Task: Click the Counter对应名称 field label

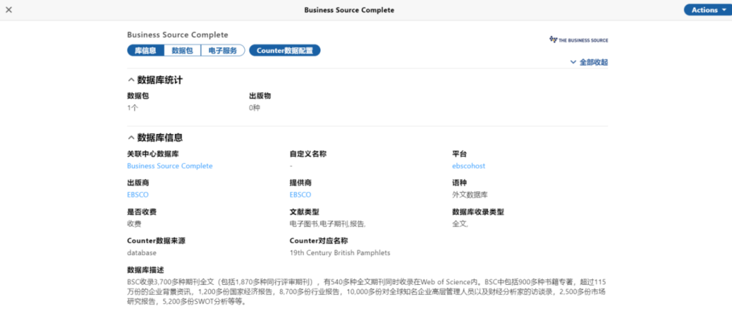Action: (x=319, y=241)
